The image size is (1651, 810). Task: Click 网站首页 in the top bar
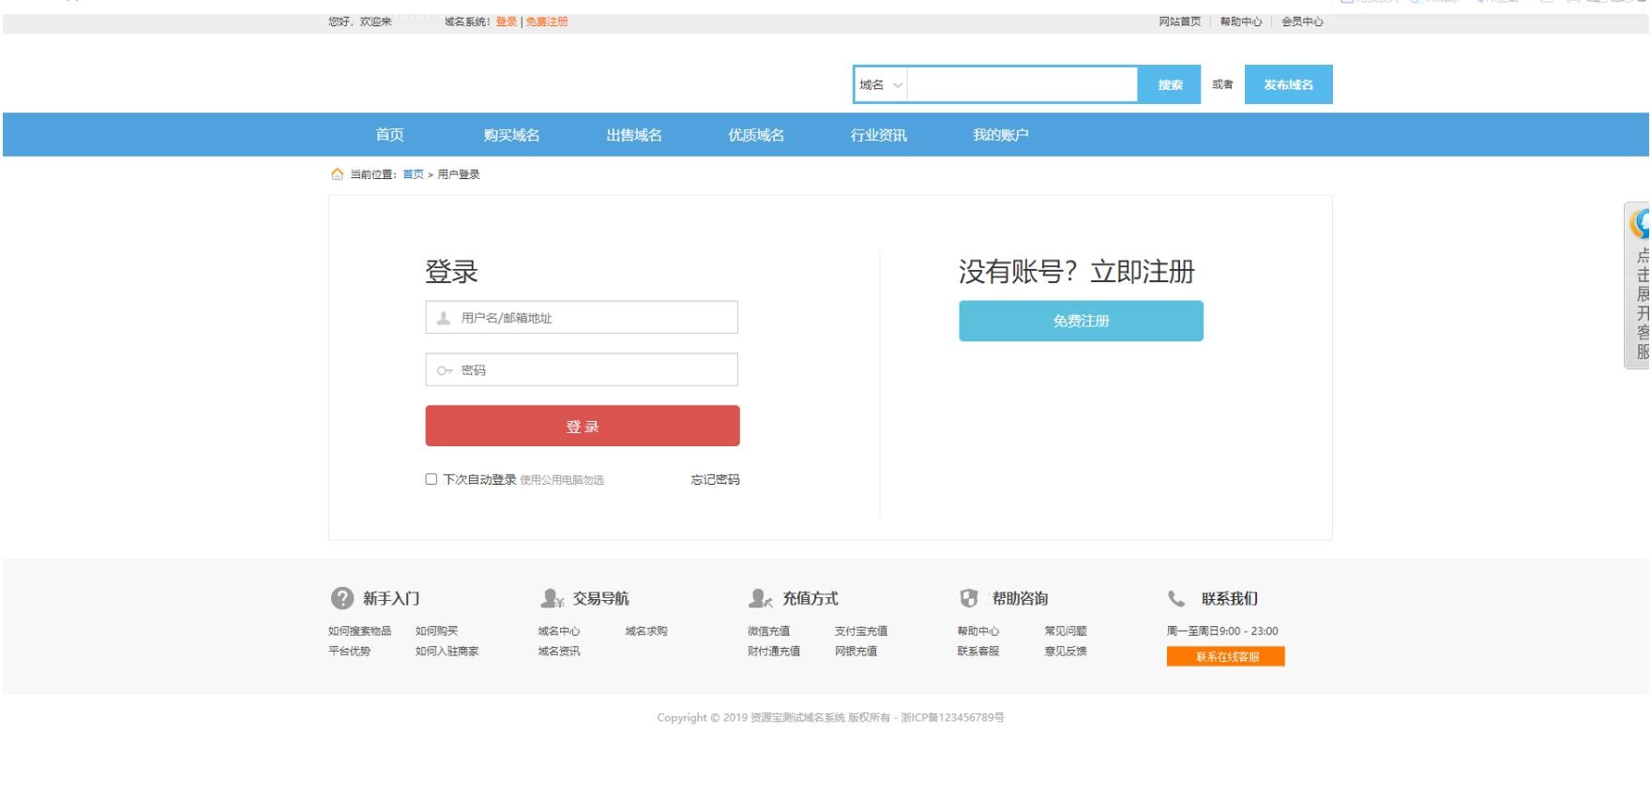coord(1179,22)
